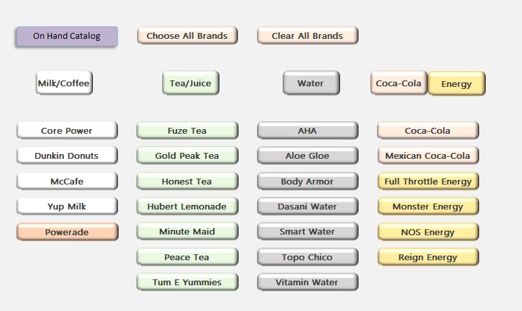Toggle the Hubert Lemonade brand
Viewport: 522px width, 311px height.
click(187, 206)
